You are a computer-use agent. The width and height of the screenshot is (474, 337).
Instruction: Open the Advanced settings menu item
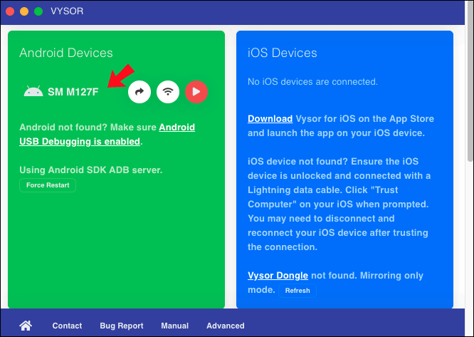tap(226, 326)
